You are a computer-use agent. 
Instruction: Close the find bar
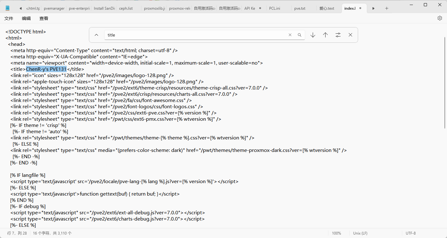pos(350,35)
